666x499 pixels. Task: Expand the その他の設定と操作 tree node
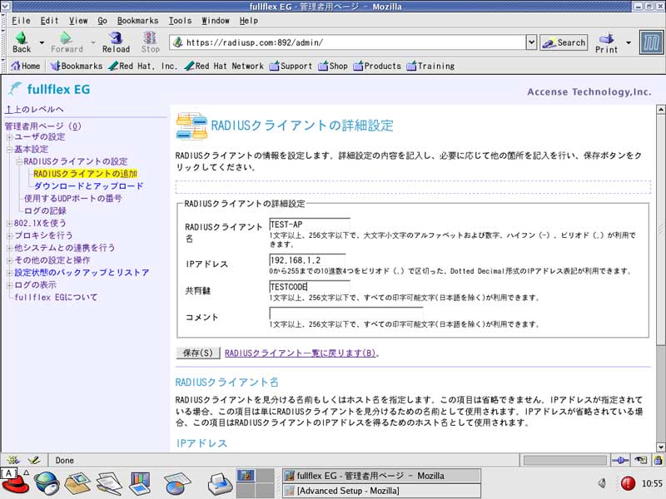[9, 260]
